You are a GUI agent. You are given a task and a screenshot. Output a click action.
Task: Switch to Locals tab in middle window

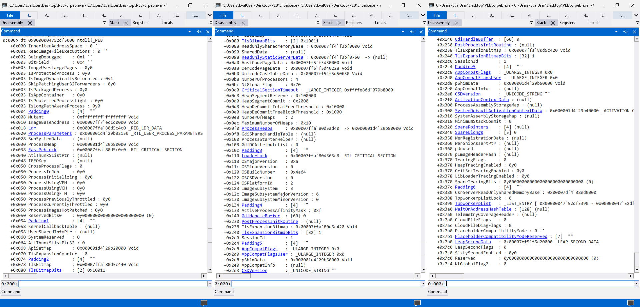tap(380, 23)
